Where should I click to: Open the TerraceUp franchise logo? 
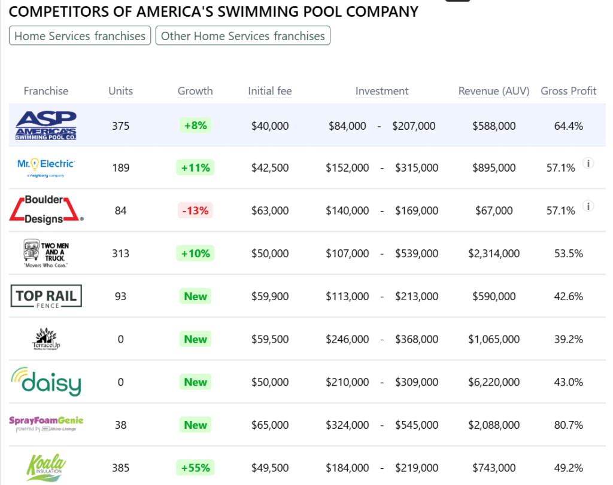46,339
